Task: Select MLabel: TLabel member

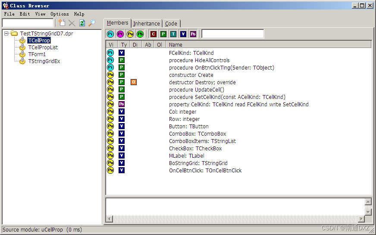Action: pos(187,156)
